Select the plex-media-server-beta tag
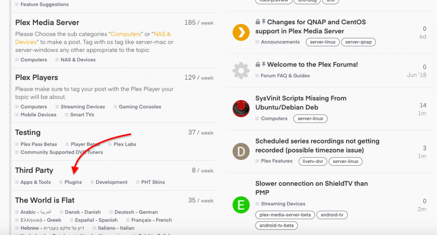 285,215
